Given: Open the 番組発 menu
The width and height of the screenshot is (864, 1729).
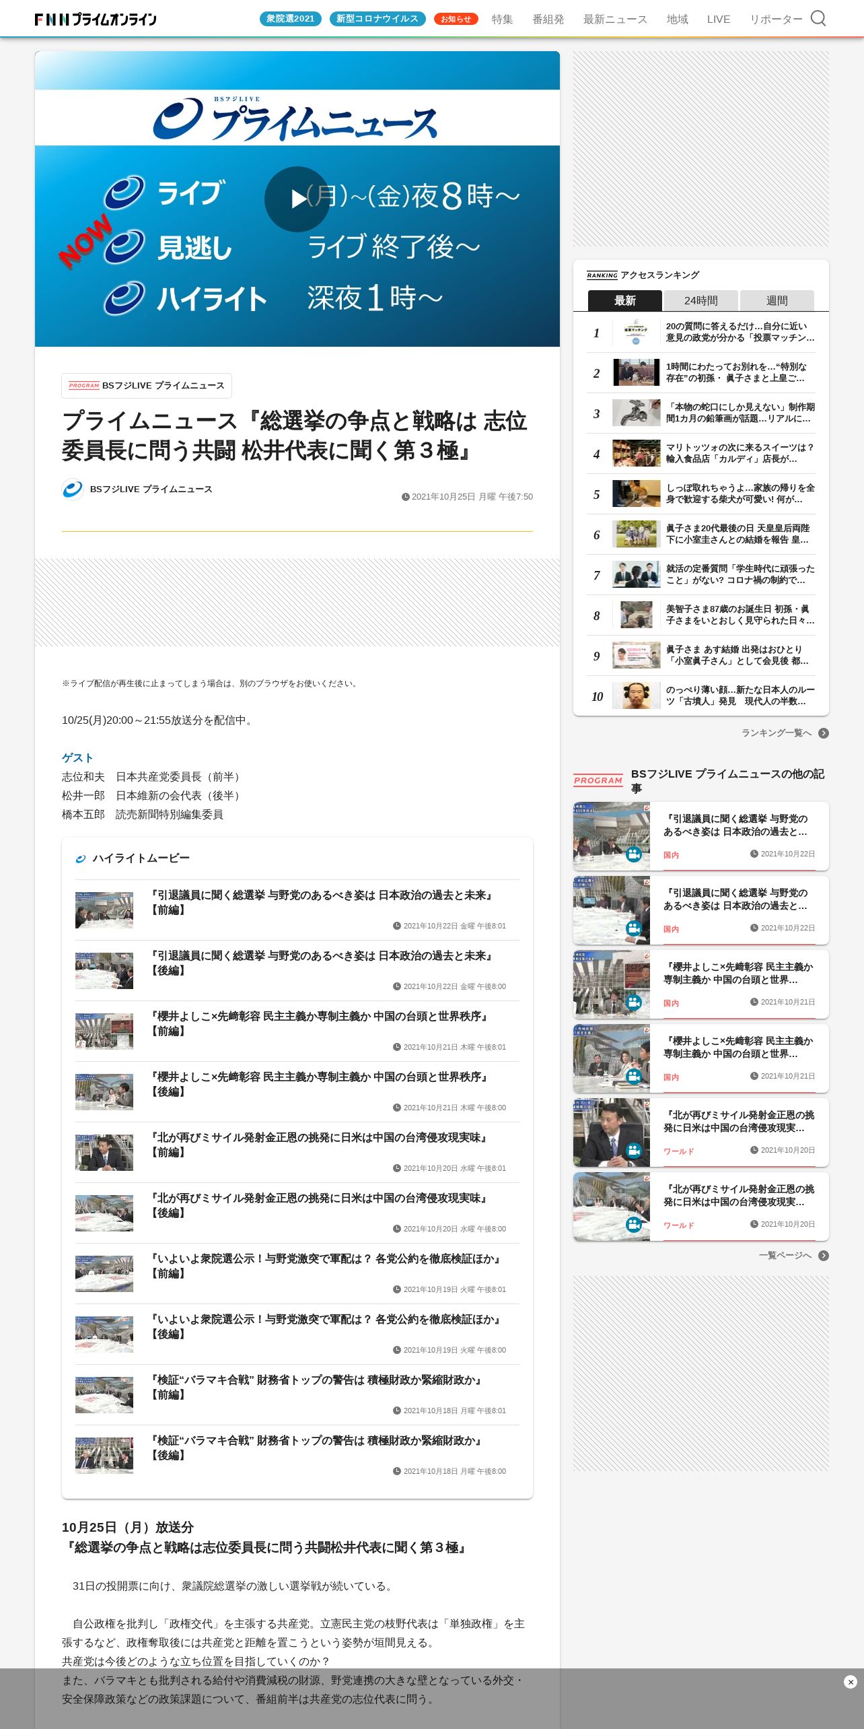Looking at the screenshot, I should coord(548,20).
